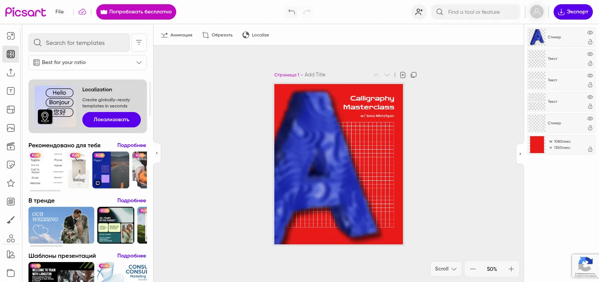Click the undo arrow icon
This screenshot has width=599, height=282.
(x=292, y=12)
